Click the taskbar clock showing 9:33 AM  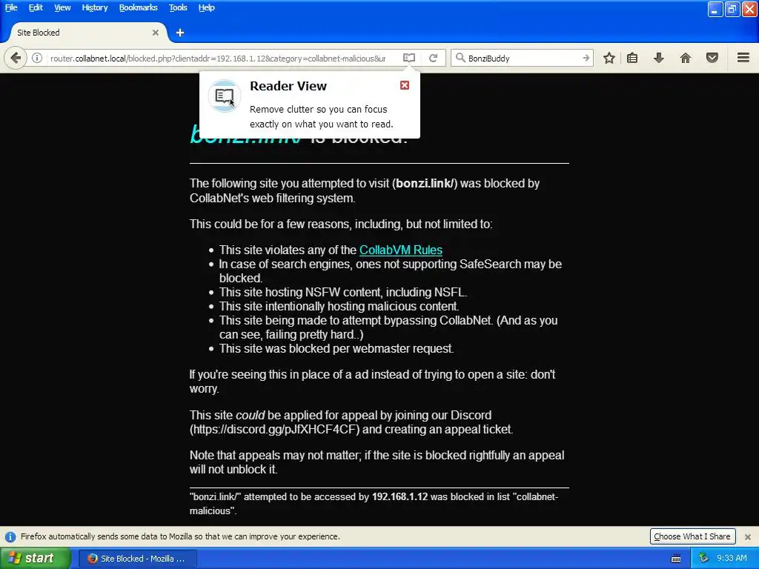tap(732, 559)
